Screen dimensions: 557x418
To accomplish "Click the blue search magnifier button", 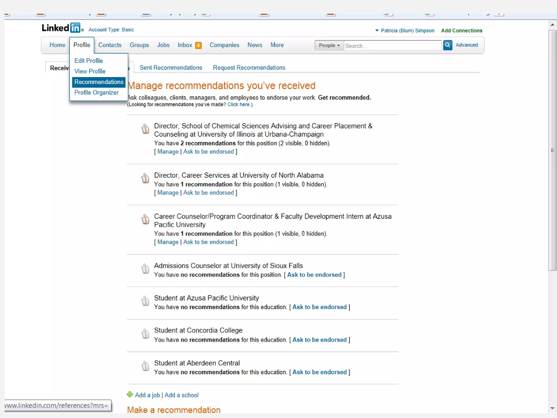I will pyautogui.click(x=447, y=45).
